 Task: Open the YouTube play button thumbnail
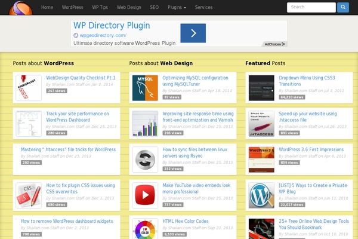click(145, 195)
